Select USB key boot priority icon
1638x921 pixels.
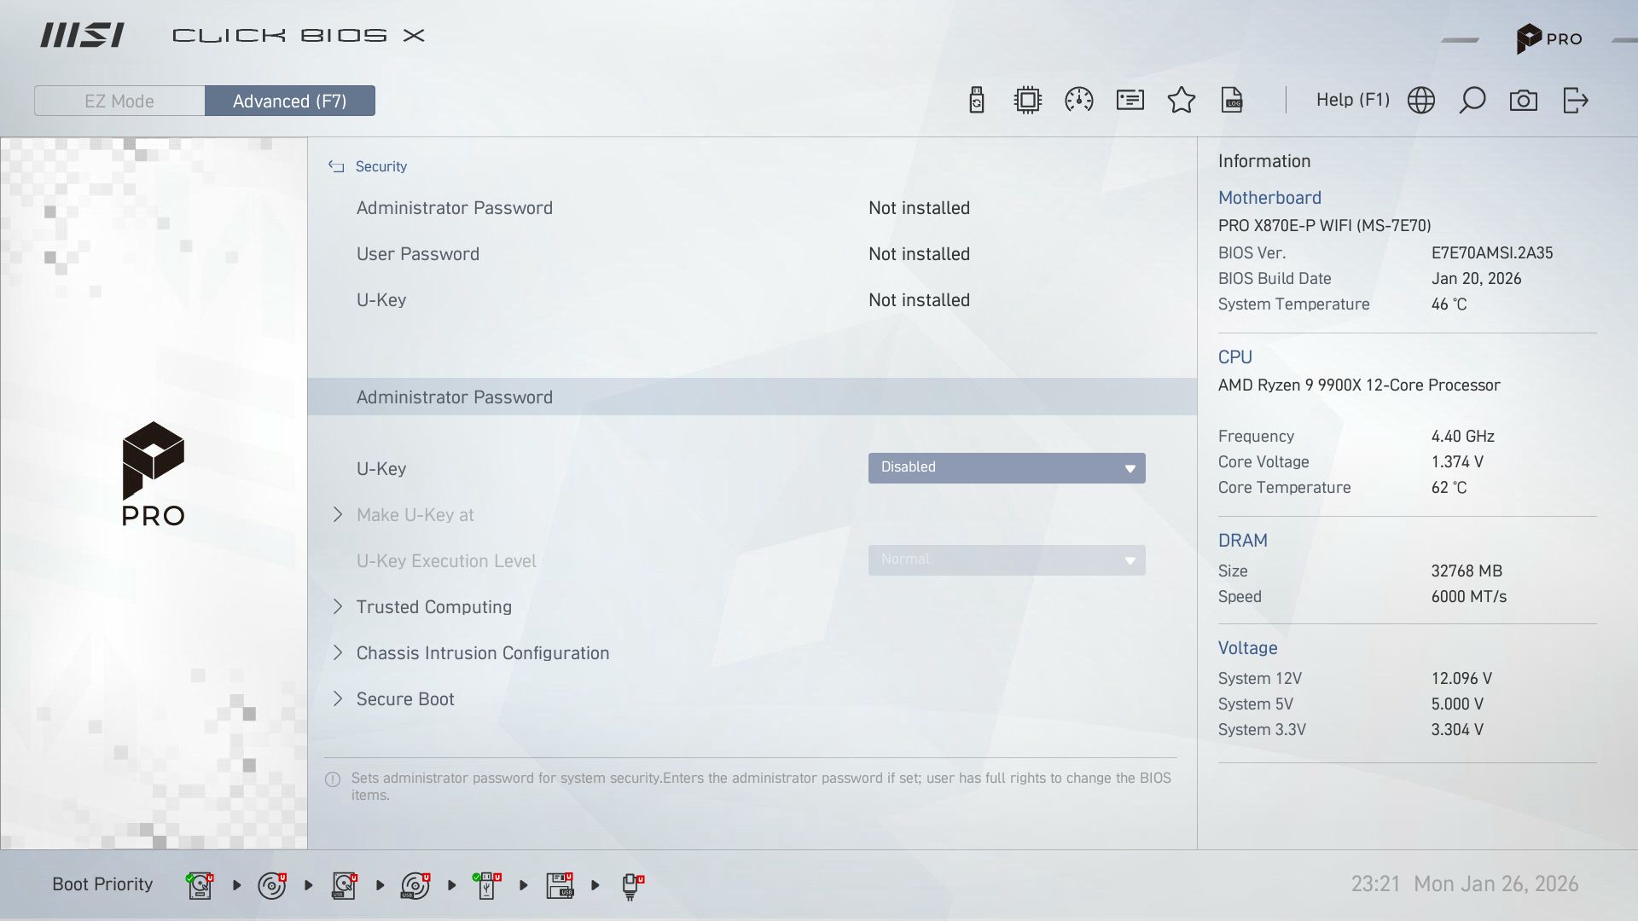tap(486, 885)
